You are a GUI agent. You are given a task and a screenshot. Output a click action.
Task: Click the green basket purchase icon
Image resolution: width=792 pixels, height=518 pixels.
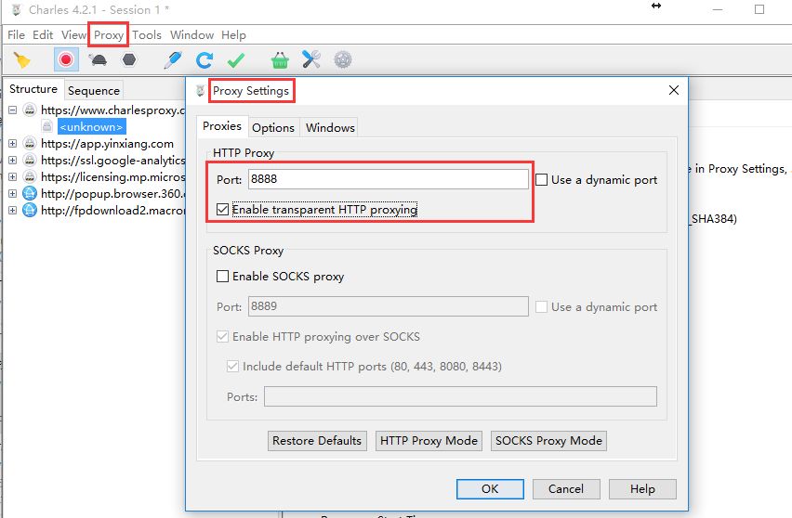click(280, 60)
